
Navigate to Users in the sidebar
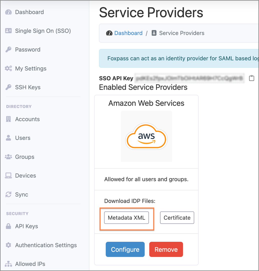click(23, 138)
